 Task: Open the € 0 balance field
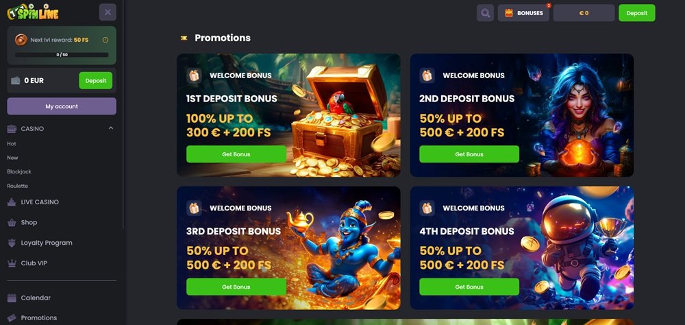pos(584,13)
